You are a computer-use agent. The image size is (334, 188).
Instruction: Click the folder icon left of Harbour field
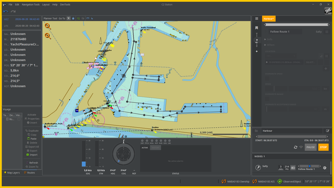256,131
